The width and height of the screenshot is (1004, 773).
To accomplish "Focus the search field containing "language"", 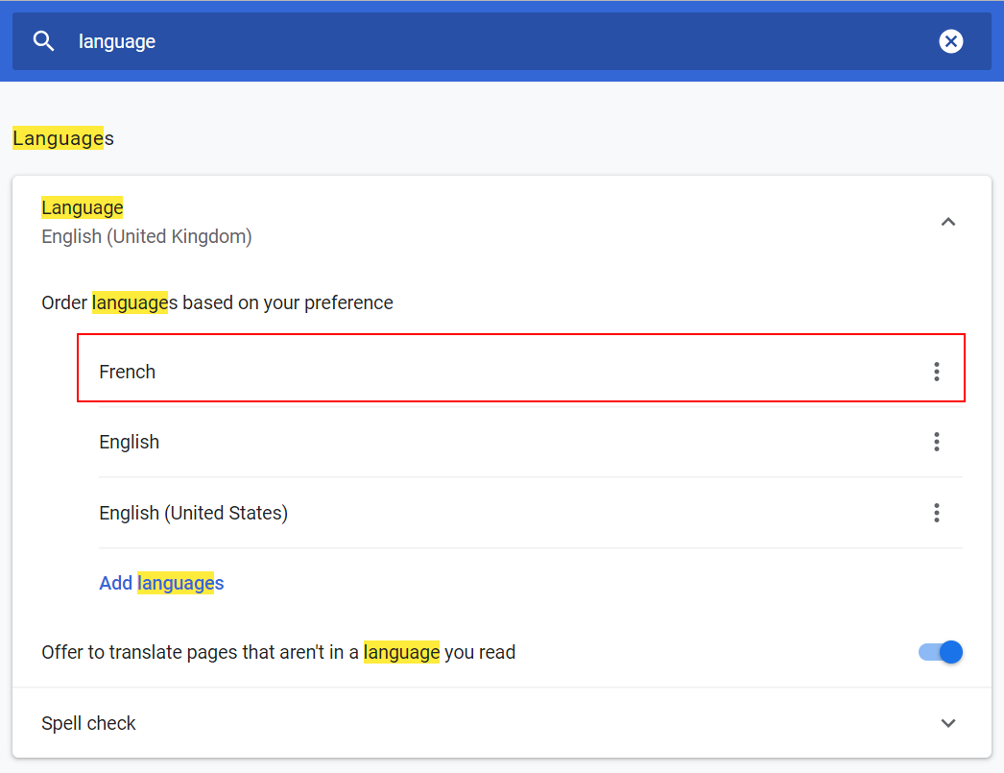I will pyautogui.click(x=117, y=41).
